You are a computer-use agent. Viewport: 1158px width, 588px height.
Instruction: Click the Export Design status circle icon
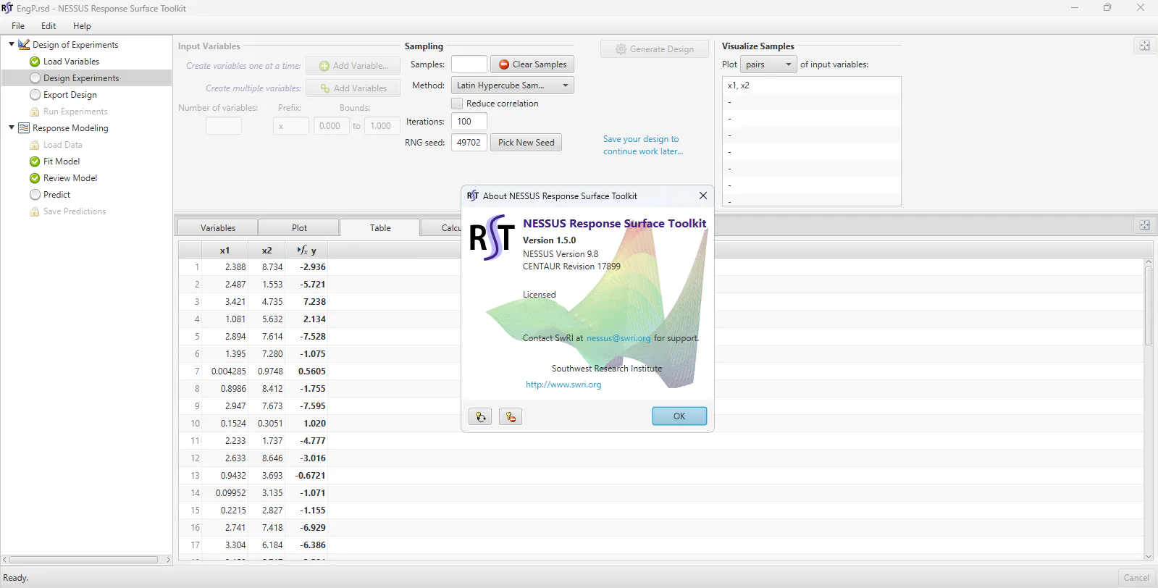pyautogui.click(x=35, y=95)
